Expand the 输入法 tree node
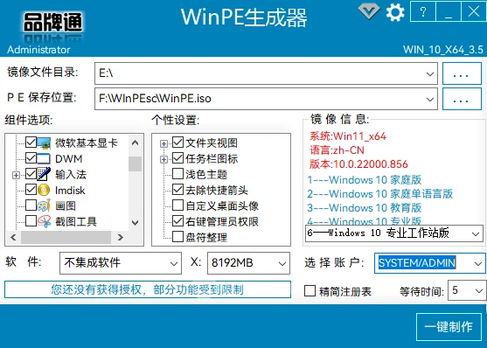487x348 pixels. (16, 175)
